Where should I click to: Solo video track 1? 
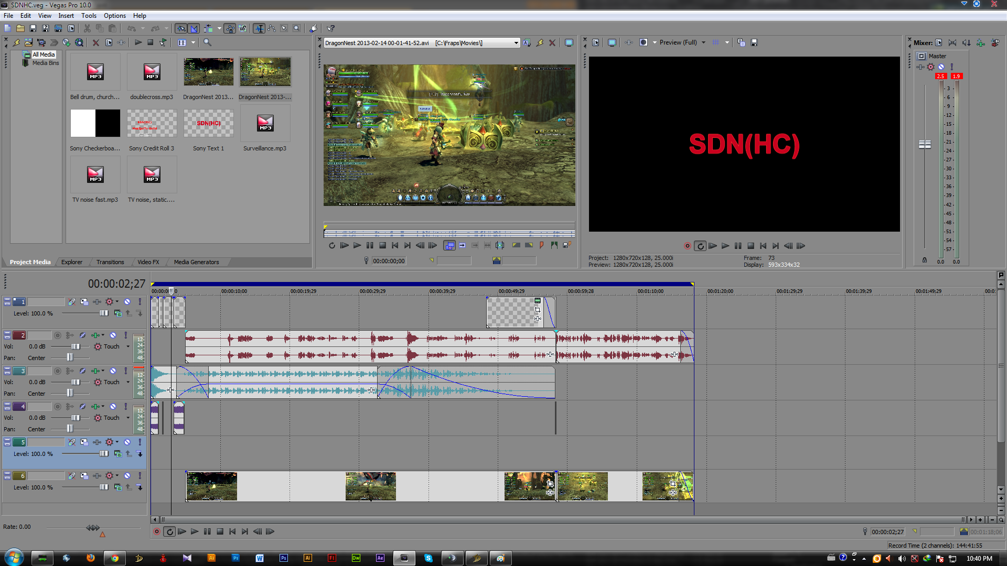coord(140,302)
